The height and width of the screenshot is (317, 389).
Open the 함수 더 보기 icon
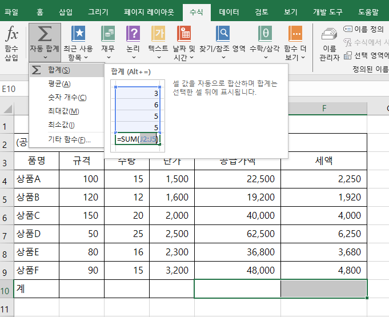pyautogui.click(x=295, y=34)
